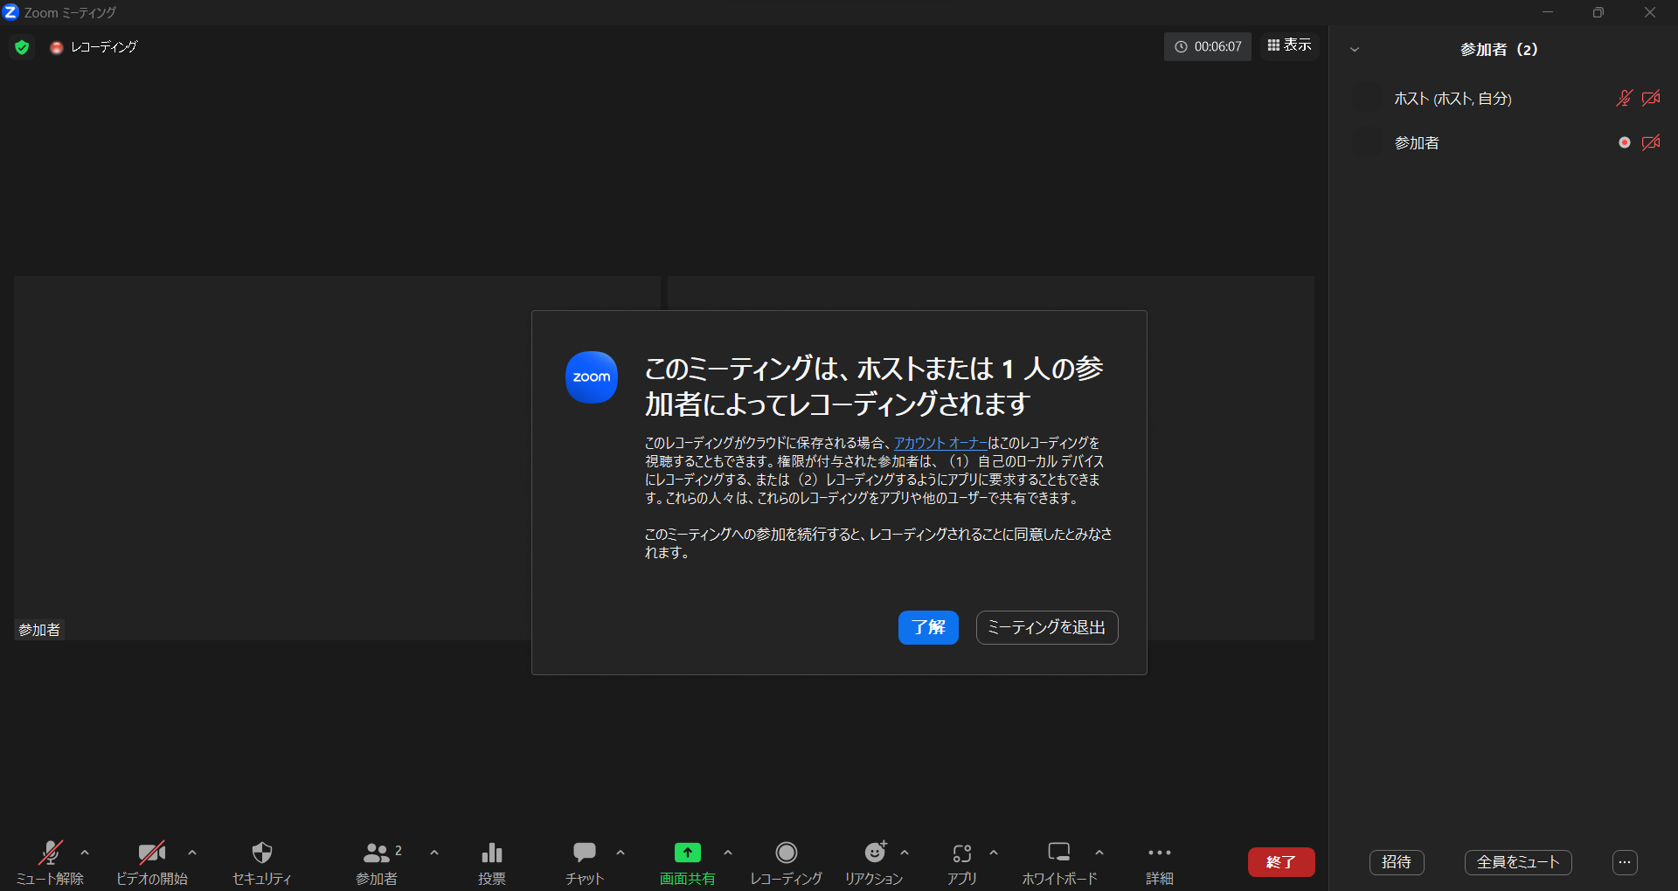Open the Chat (チャット) panel
The width and height of the screenshot is (1678, 891).
click(584, 853)
